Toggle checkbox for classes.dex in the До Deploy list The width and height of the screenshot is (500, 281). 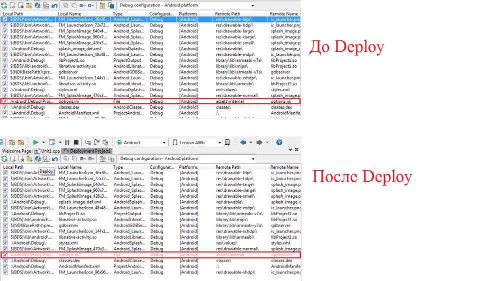(5, 107)
